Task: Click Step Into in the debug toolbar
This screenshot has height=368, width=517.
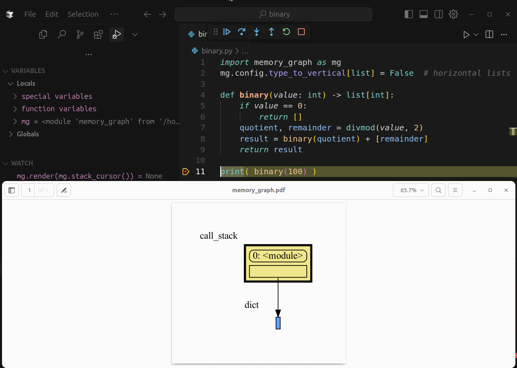Action: (257, 32)
